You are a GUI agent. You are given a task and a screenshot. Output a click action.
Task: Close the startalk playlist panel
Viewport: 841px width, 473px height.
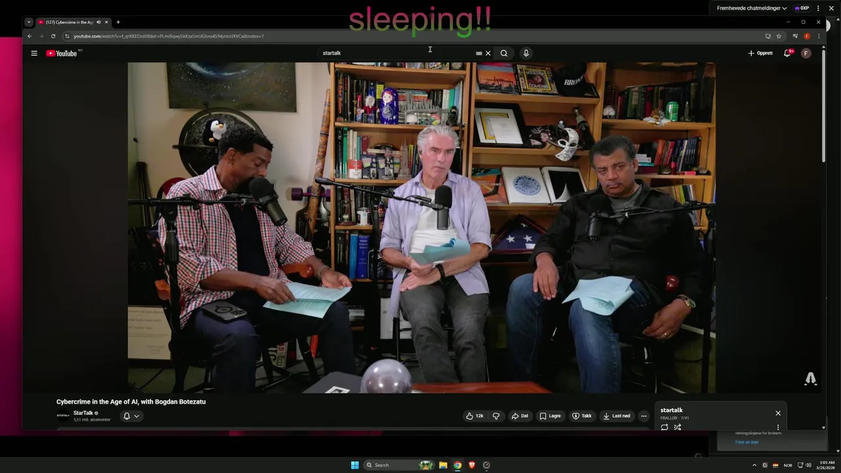click(x=778, y=413)
